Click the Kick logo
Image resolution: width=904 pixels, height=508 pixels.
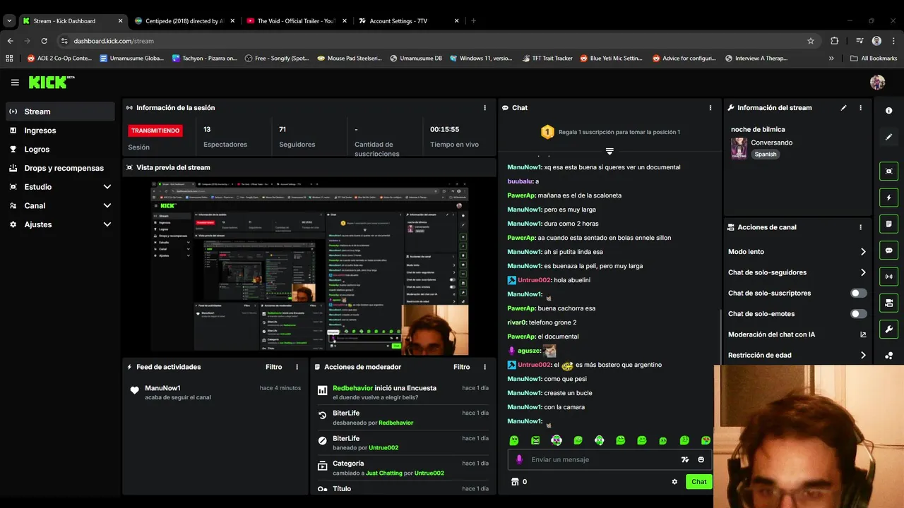(x=51, y=83)
